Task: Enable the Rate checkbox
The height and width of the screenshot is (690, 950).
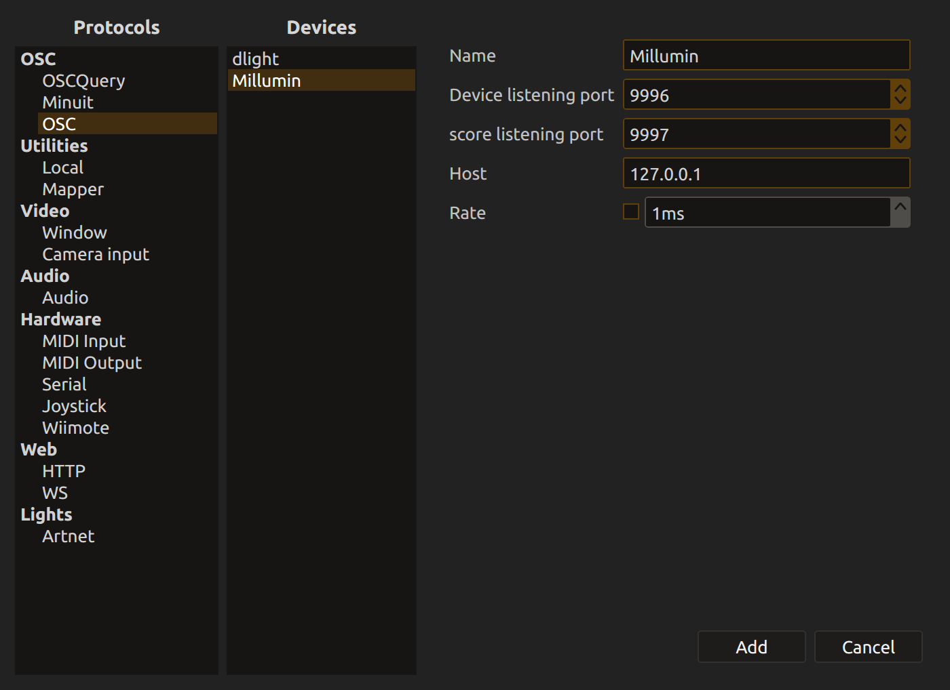Action: coord(631,212)
